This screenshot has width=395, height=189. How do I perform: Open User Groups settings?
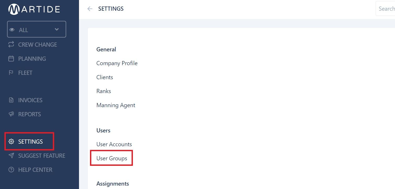coord(112,158)
